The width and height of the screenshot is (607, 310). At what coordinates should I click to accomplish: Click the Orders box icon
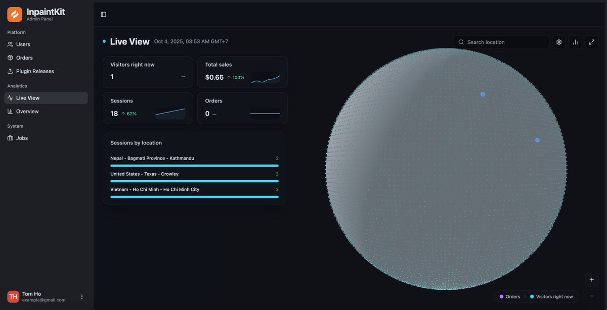[x=10, y=58]
